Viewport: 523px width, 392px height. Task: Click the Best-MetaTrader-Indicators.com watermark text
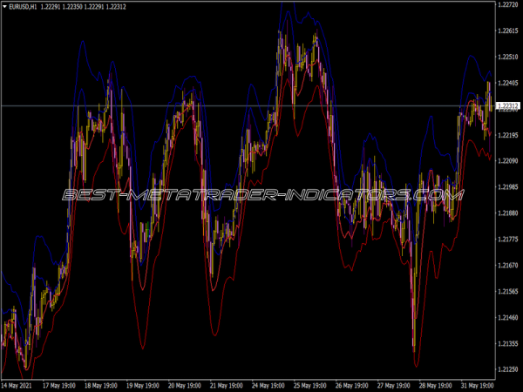coord(261,196)
